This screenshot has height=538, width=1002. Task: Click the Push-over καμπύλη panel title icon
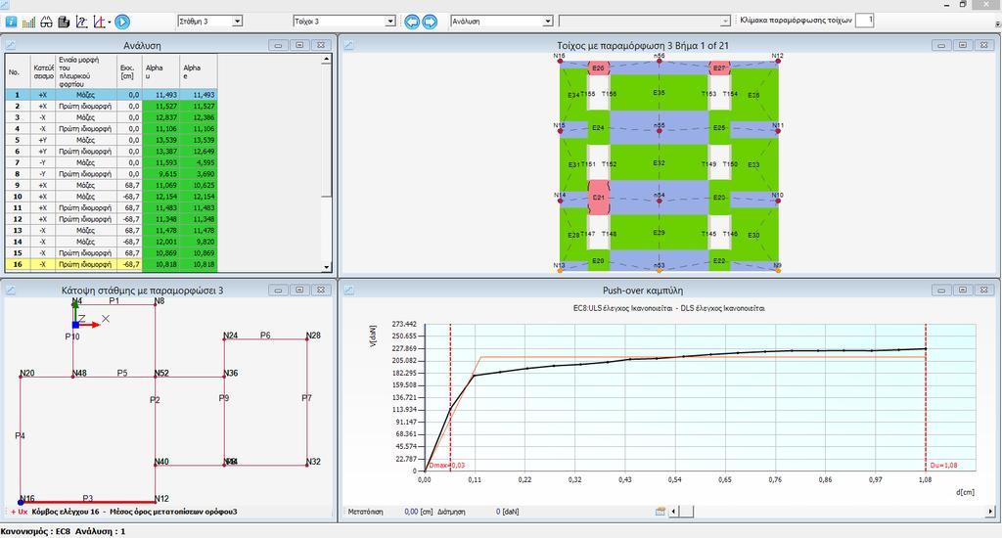348,291
